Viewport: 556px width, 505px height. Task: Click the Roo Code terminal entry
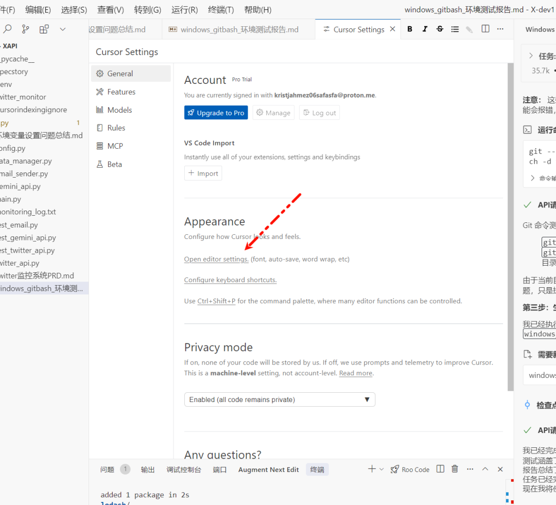tap(410, 469)
